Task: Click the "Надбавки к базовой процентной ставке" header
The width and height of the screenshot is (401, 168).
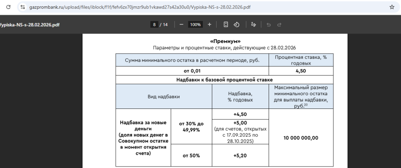Action: coord(224,80)
